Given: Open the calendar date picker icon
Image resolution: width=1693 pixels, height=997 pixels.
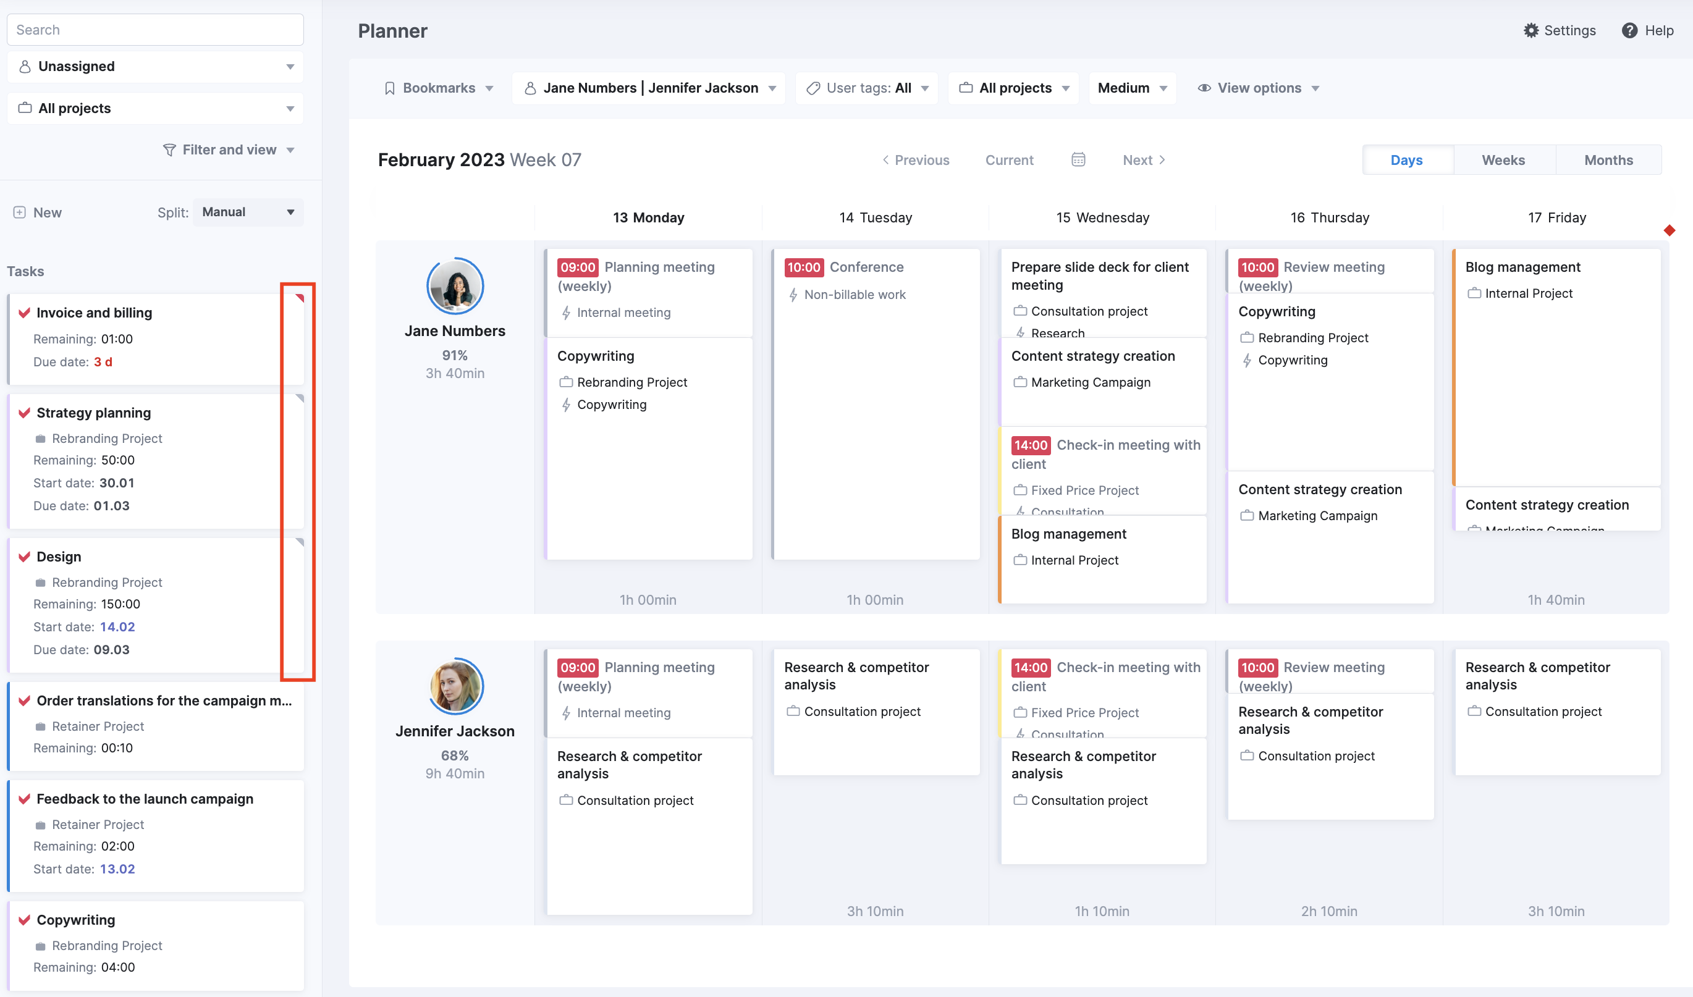Looking at the screenshot, I should click(x=1078, y=160).
